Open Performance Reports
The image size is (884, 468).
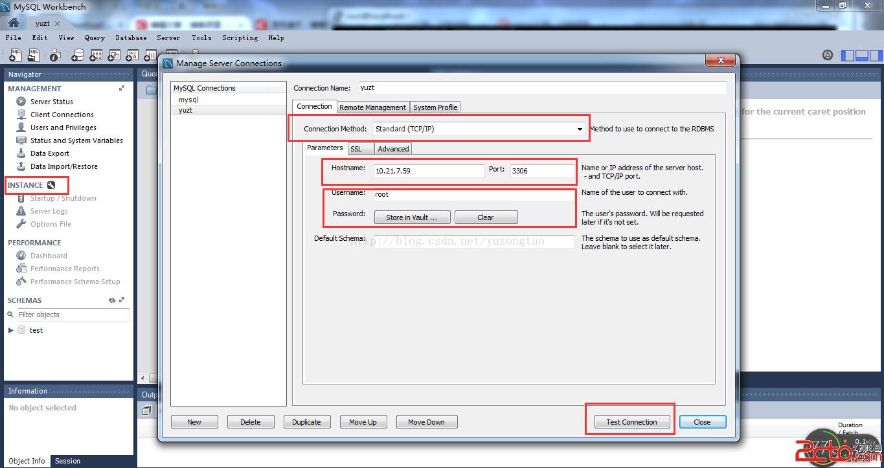pos(65,269)
